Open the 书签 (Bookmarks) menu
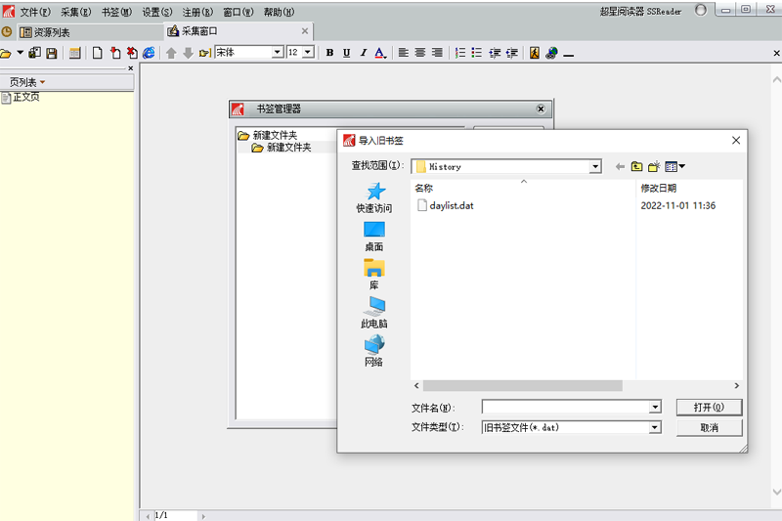Image resolution: width=782 pixels, height=521 pixels. click(x=115, y=13)
